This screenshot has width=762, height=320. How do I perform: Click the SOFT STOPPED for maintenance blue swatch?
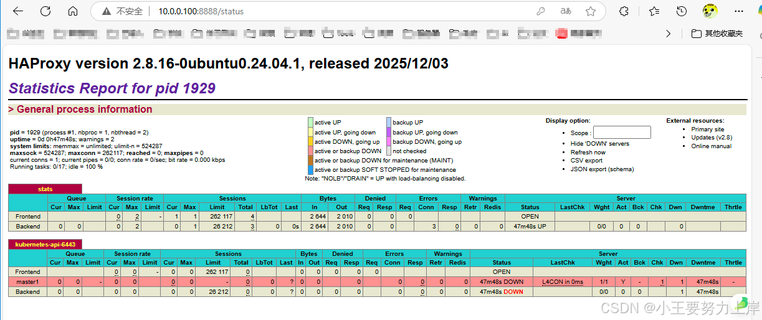point(310,169)
